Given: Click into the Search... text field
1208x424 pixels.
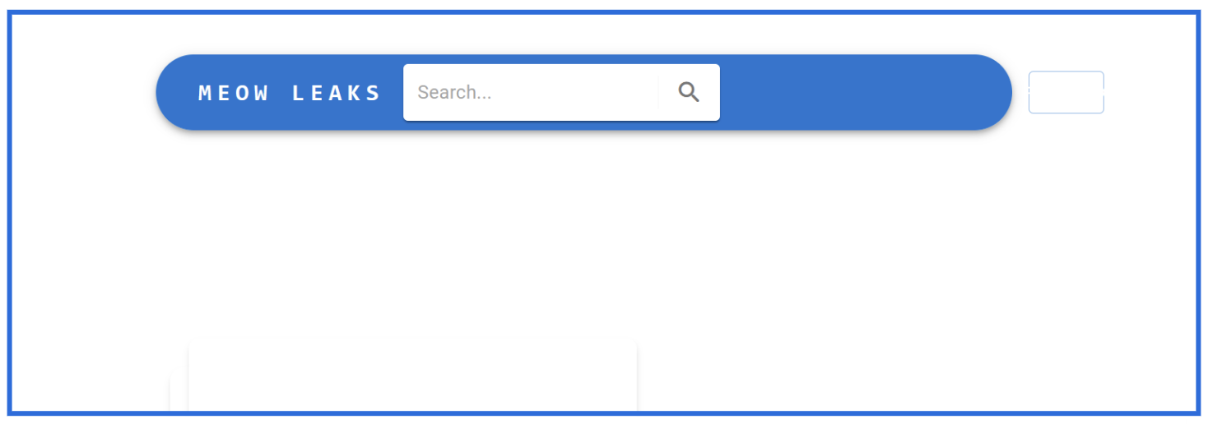Looking at the screenshot, I should [531, 92].
